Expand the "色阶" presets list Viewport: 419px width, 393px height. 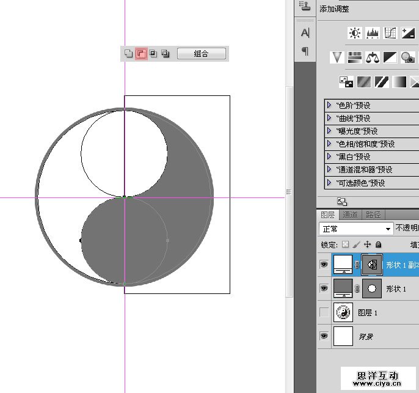(x=330, y=105)
